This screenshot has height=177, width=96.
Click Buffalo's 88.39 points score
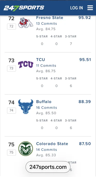pyautogui.click(x=85, y=102)
